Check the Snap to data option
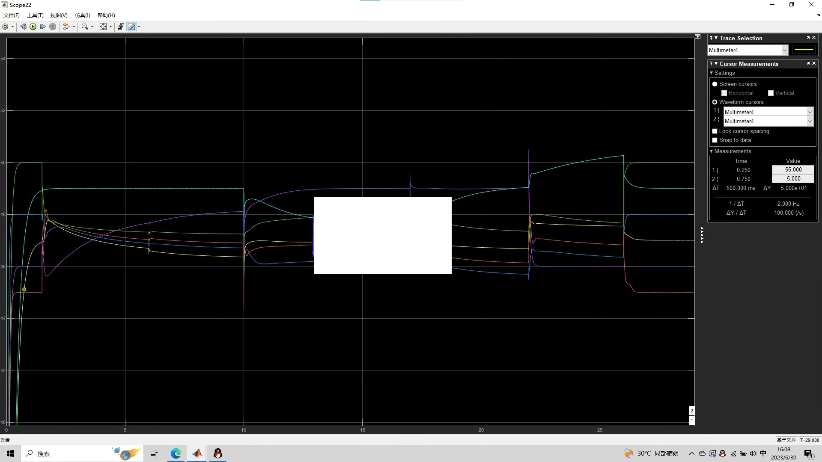The image size is (822, 462). 715,140
